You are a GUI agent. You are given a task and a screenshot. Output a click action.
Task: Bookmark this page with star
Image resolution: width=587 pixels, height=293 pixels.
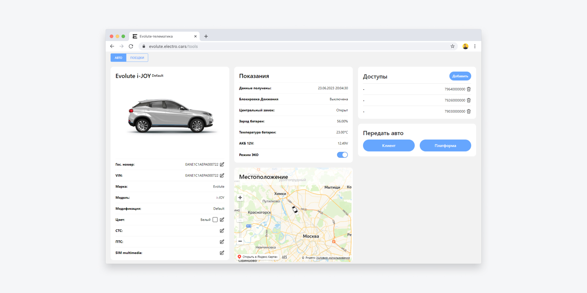453,46
